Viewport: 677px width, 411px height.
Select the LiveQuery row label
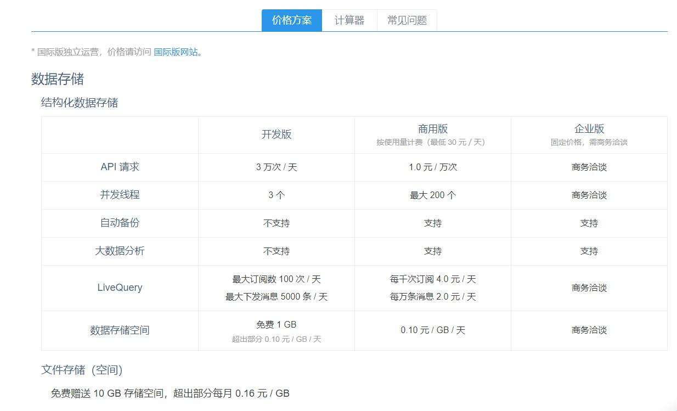point(120,288)
